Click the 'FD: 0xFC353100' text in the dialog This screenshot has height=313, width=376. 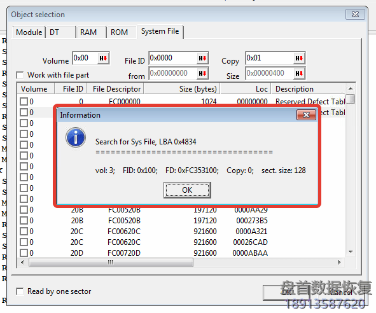click(x=192, y=170)
